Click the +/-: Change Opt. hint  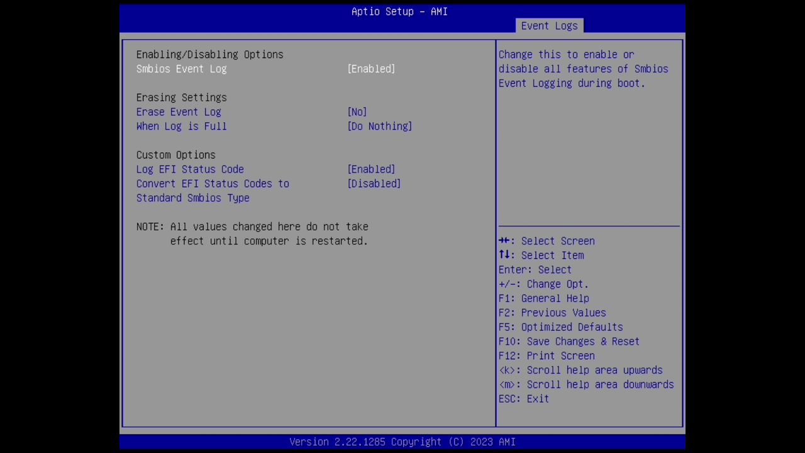(543, 284)
